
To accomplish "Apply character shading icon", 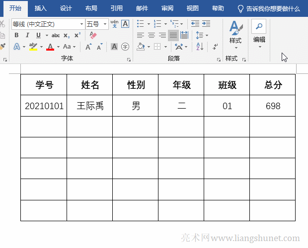I will click(114, 47).
